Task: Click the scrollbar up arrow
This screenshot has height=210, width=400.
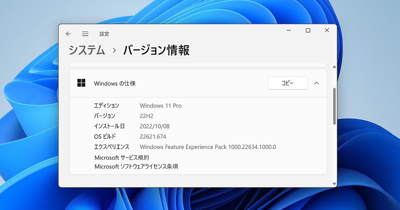Action: (x=334, y=67)
